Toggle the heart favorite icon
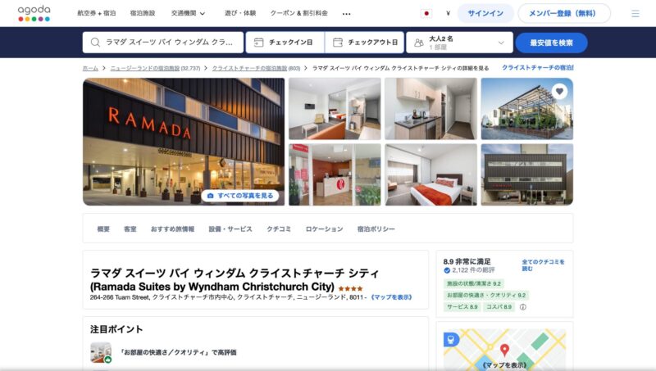Image resolution: width=656 pixels, height=371 pixels. click(559, 91)
